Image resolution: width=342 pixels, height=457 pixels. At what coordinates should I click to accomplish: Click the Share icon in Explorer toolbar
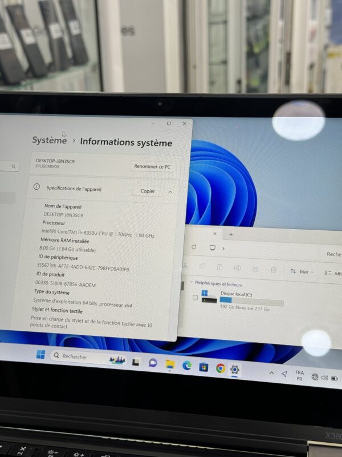click(255, 269)
